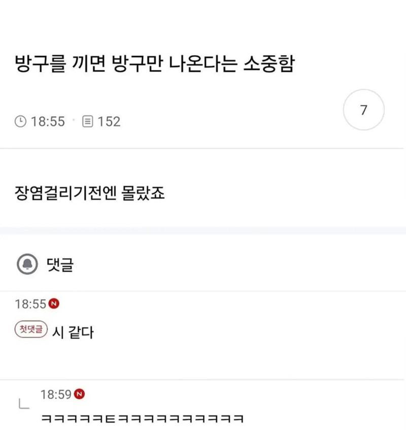The image size is (406, 438).
Task: Select the comment text 시 같다
Action: coord(74,333)
